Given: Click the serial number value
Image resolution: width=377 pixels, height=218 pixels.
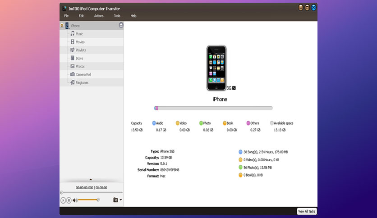Looking at the screenshot, I should pos(170,170).
